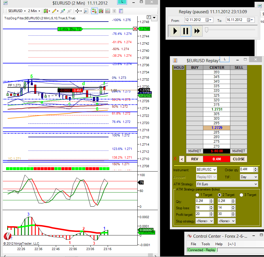Click the [+/-] menu in Control Center

(x=232, y=244)
